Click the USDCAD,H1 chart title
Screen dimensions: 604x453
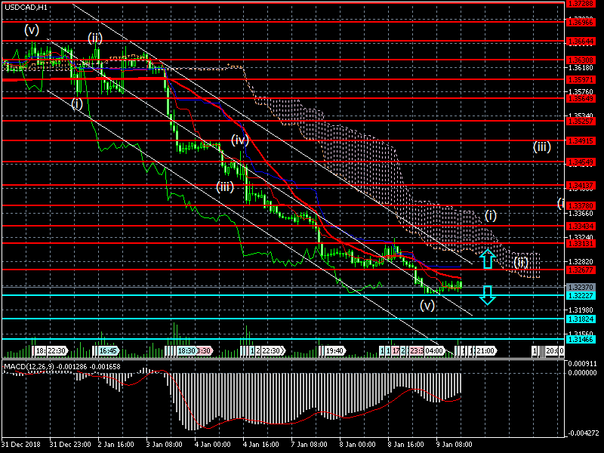[26, 7]
